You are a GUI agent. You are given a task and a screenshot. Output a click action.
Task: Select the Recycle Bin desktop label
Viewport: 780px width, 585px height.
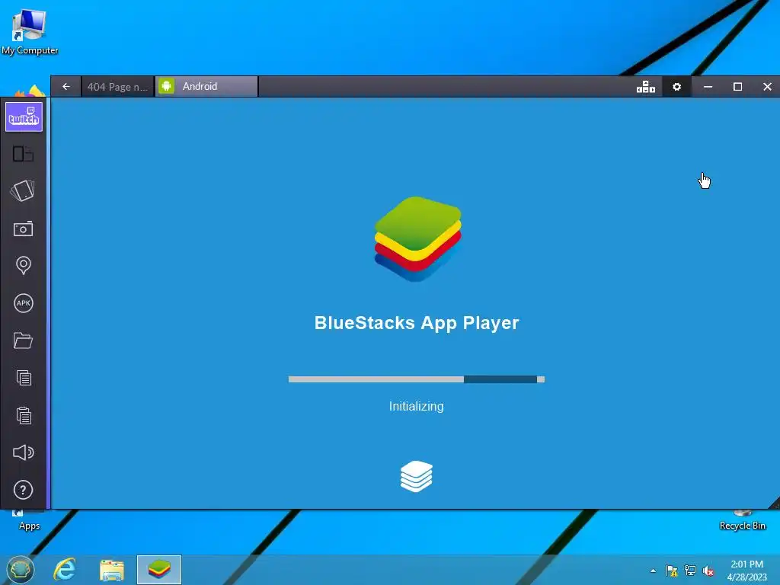pyautogui.click(x=742, y=526)
